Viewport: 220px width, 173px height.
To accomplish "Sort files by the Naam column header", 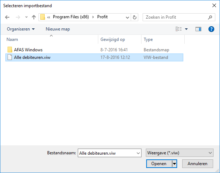I will click(12, 39).
